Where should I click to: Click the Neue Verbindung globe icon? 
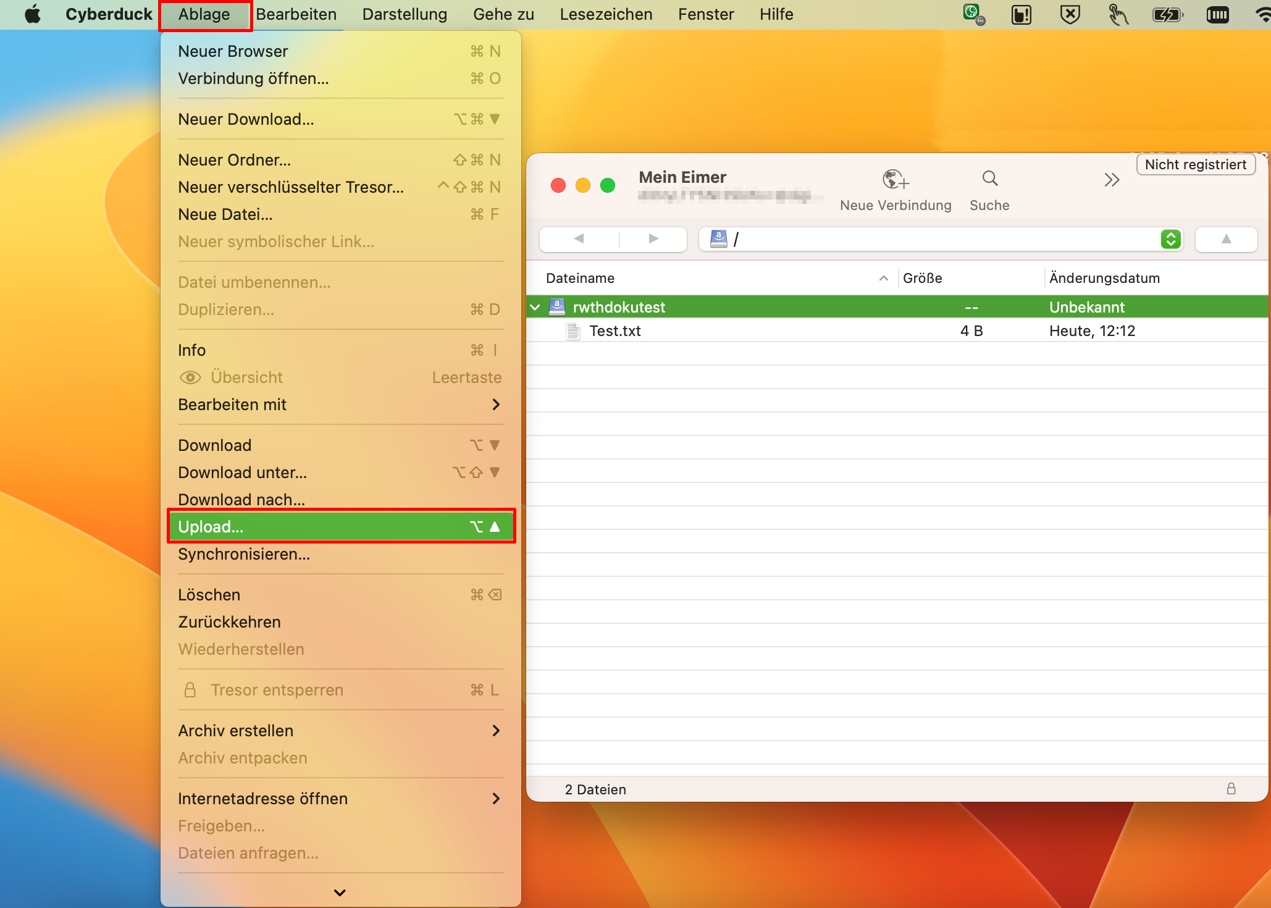click(x=895, y=180)
